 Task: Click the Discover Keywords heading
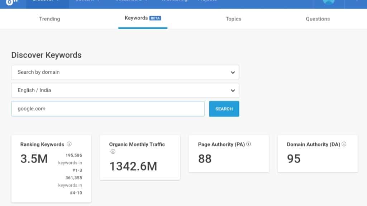[x=47, y=55]
